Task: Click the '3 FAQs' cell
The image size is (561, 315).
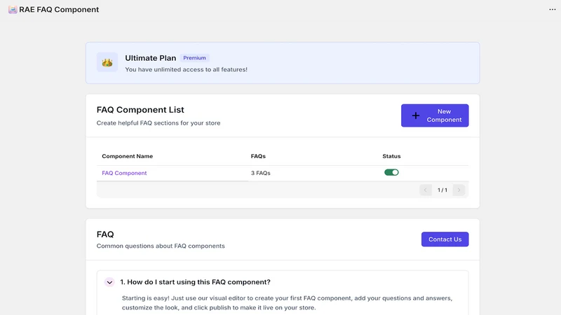Action: 260,173
